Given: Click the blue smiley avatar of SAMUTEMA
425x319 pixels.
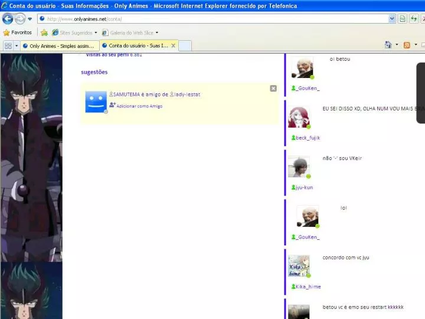Looking at the screenshot, I should 96,102.
